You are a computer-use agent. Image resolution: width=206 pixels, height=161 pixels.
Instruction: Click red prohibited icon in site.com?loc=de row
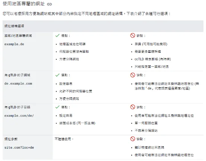click(132, 139)
